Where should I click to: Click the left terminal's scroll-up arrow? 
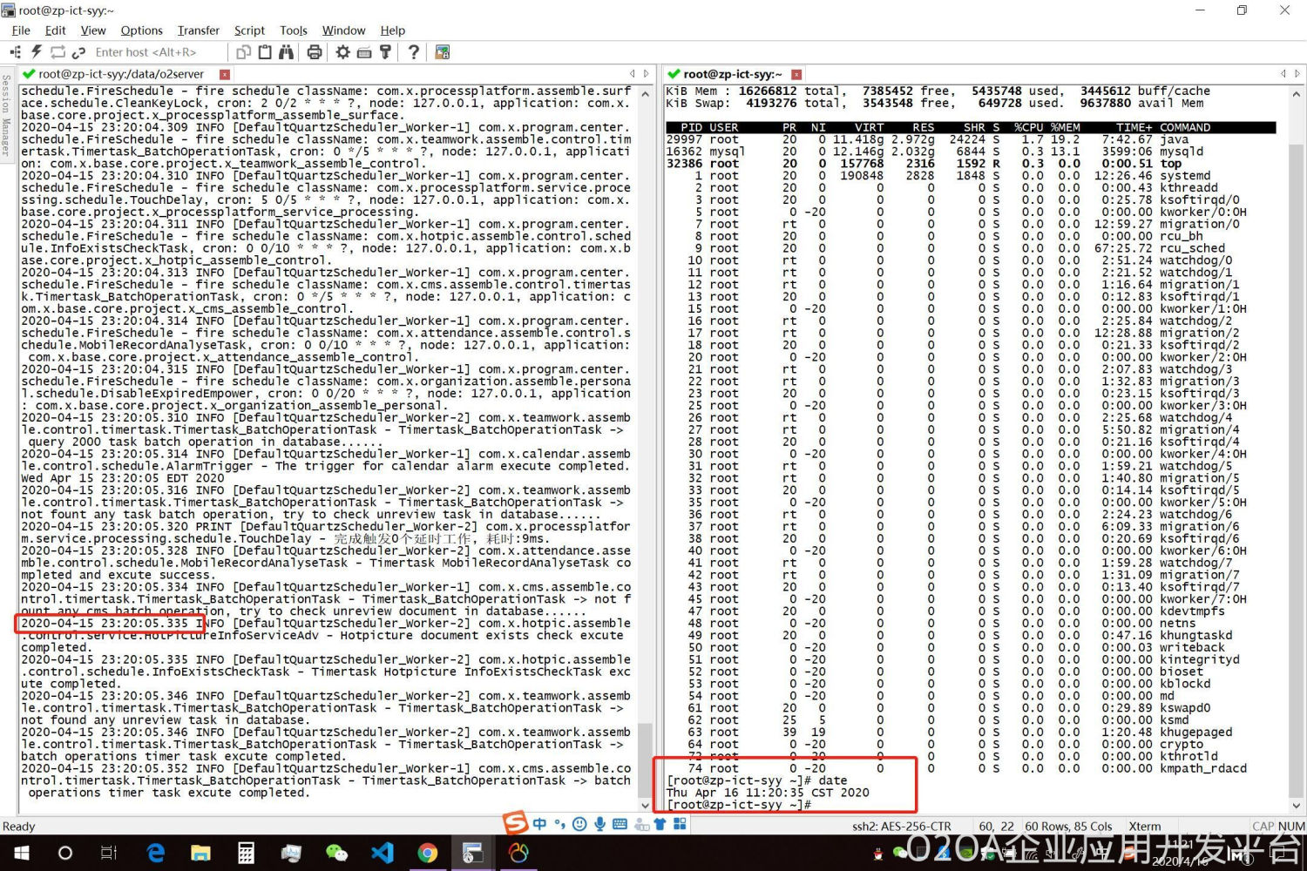tap(646, 93)
